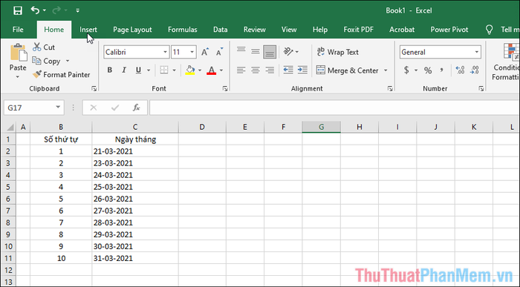Screen dimensions: 520x287
Task: Click the Copy button
Action: [47, 61]
